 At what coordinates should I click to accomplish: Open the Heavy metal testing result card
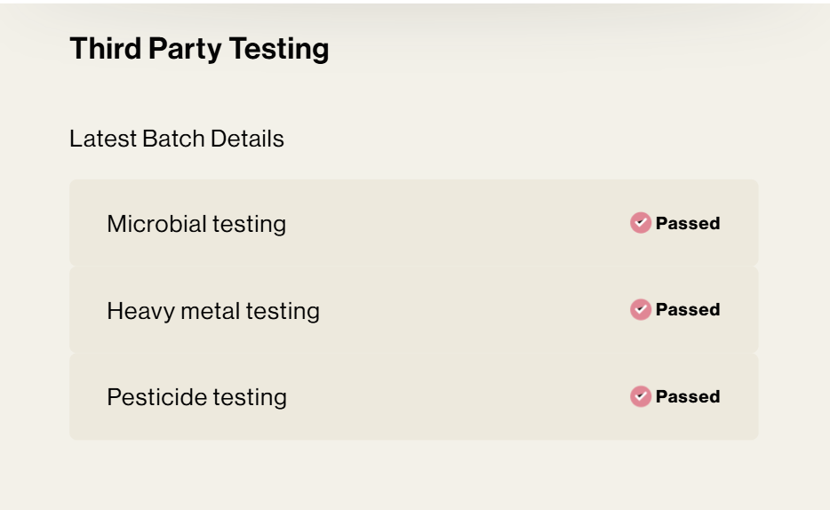coord(414,309)
